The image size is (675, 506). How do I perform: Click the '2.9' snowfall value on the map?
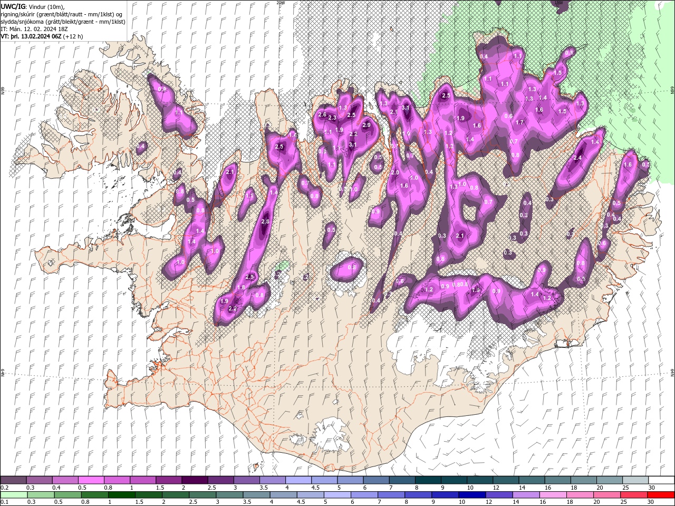click(367, 125)
